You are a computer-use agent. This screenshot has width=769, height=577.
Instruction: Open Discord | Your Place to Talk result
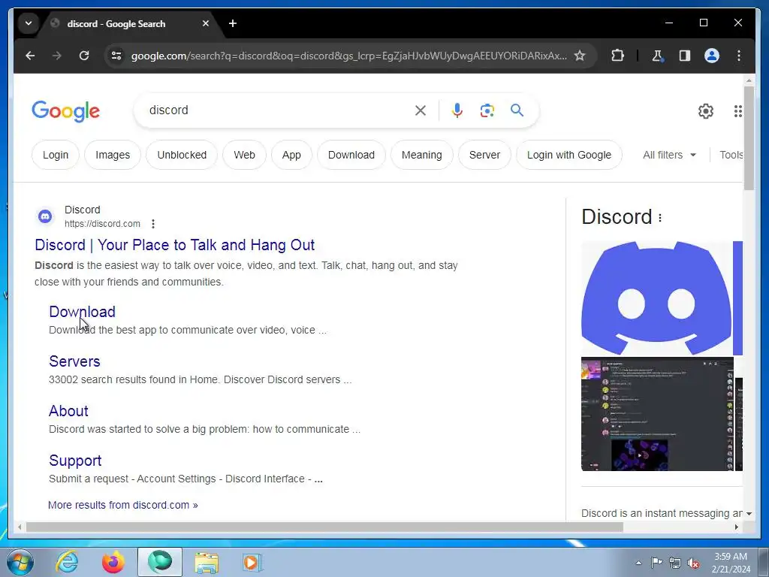click(x=174, y=245)
